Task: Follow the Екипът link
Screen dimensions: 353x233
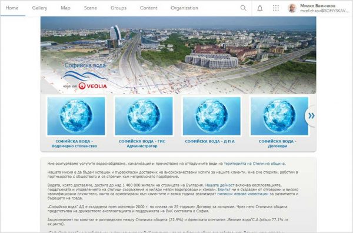Action: [224, 189]
